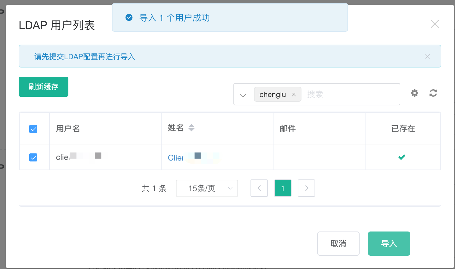Select page 1 in the pagination

(283, 188)
